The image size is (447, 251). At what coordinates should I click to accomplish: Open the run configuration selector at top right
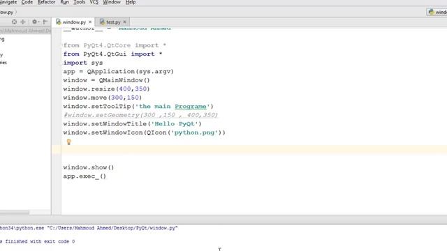437,13
